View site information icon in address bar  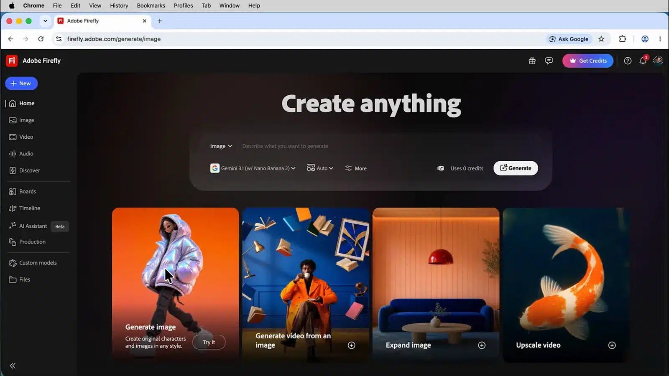(59, 39)
